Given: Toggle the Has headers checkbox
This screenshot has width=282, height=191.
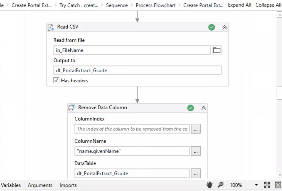Looking at the screenshot, I should click(x=57, y=80).
